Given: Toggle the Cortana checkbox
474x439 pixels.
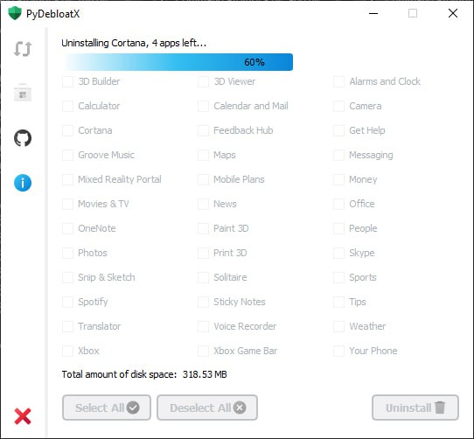Looking at the screenshot, I should [x=67, y=130].
